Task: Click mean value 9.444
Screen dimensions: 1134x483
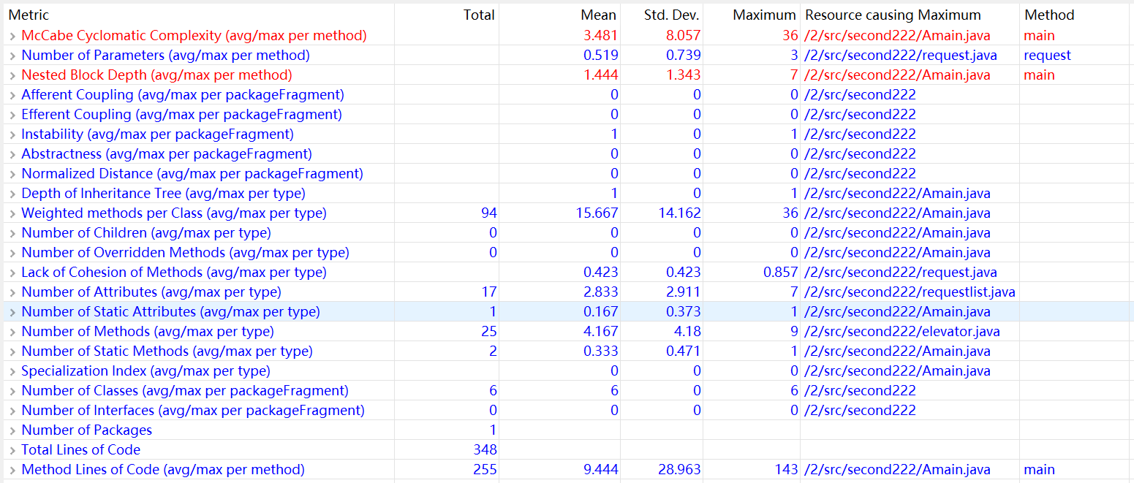Action: [601, 469]
